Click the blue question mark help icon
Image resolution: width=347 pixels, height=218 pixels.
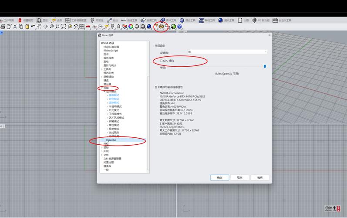(x=179, y=27)
